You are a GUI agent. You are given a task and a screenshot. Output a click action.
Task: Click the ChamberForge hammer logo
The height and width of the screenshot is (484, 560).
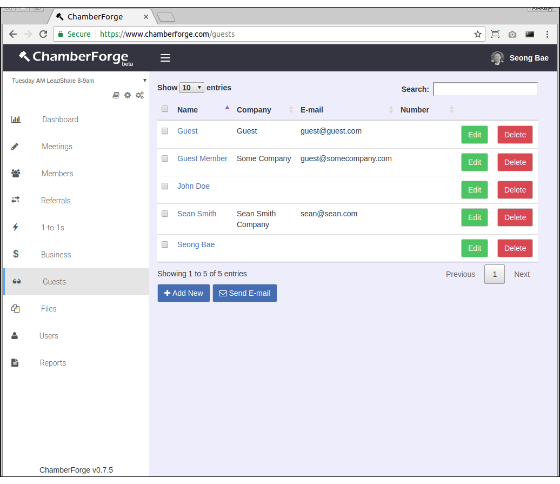[x=25, y=56]
